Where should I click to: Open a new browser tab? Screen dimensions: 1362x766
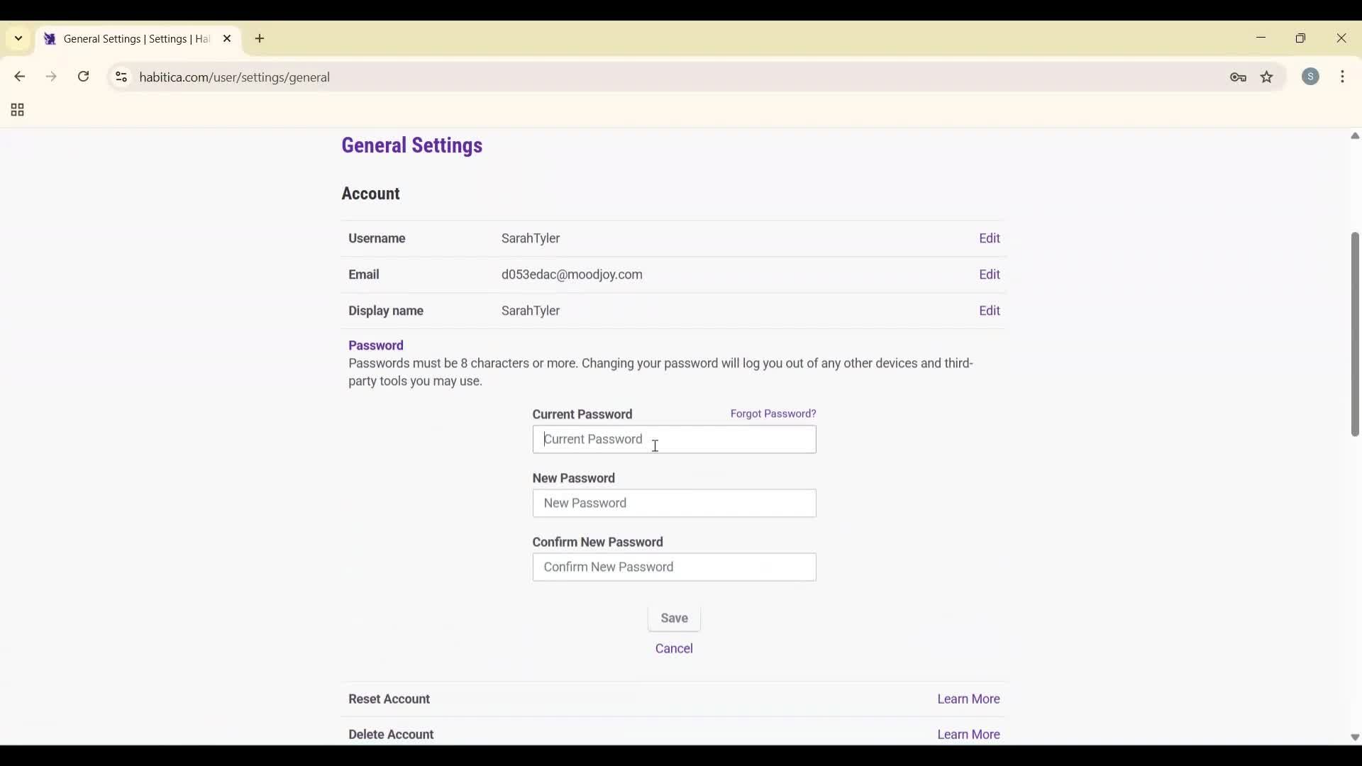260,39
